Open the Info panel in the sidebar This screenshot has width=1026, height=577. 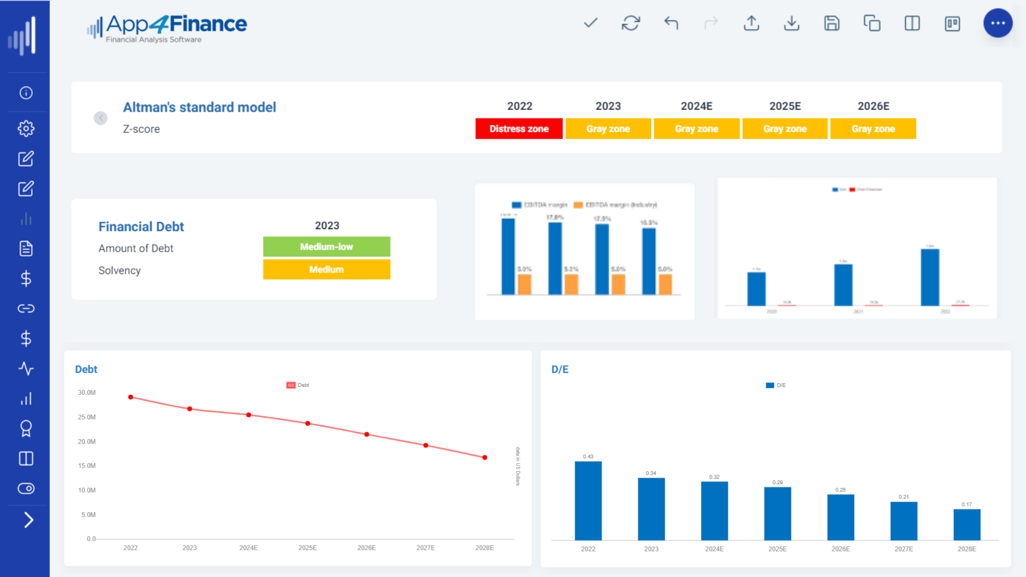[26, 93]
